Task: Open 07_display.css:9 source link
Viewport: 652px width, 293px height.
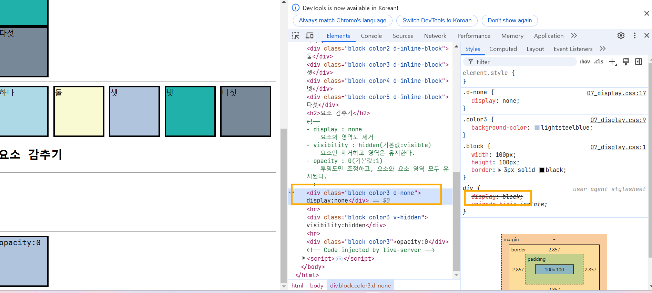Action: coord(618,120)
